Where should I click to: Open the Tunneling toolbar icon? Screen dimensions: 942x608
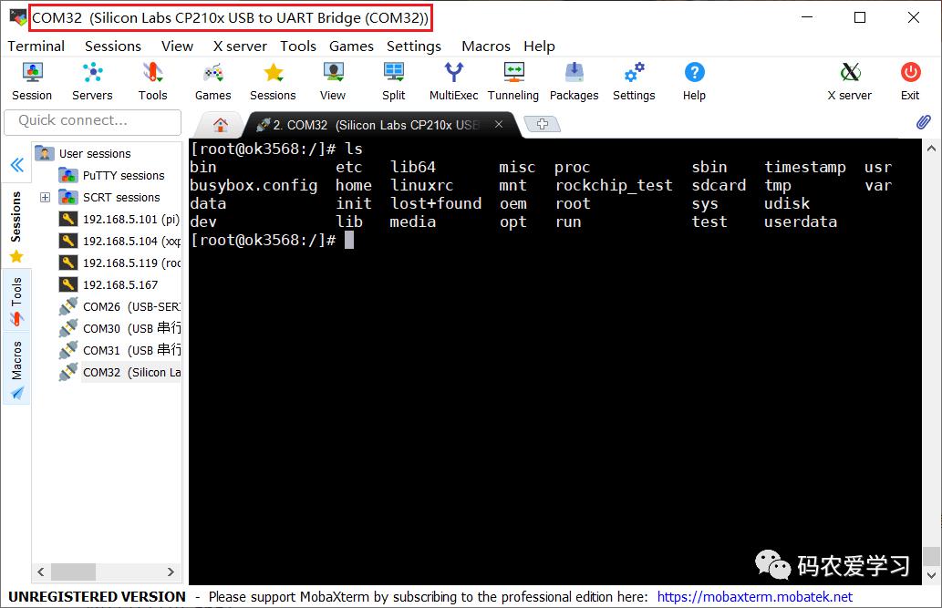513,82
